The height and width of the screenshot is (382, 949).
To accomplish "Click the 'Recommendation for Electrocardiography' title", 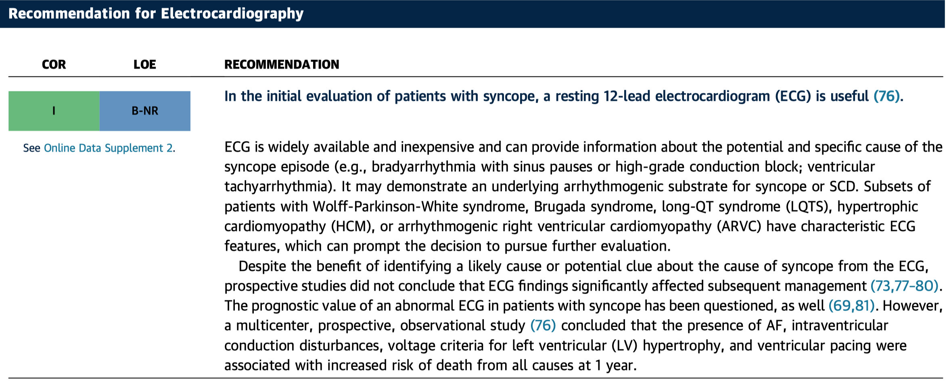I will pyautogui.click(x=156, y=14).
